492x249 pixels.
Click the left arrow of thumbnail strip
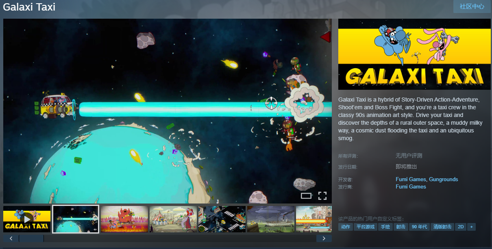11,238
